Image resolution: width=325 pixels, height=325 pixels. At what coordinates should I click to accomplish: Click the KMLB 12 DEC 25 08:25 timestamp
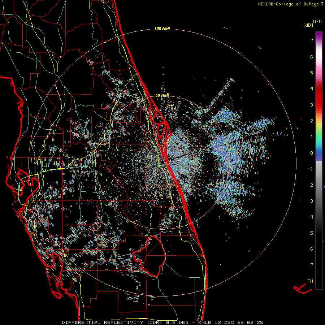[231, 322]
